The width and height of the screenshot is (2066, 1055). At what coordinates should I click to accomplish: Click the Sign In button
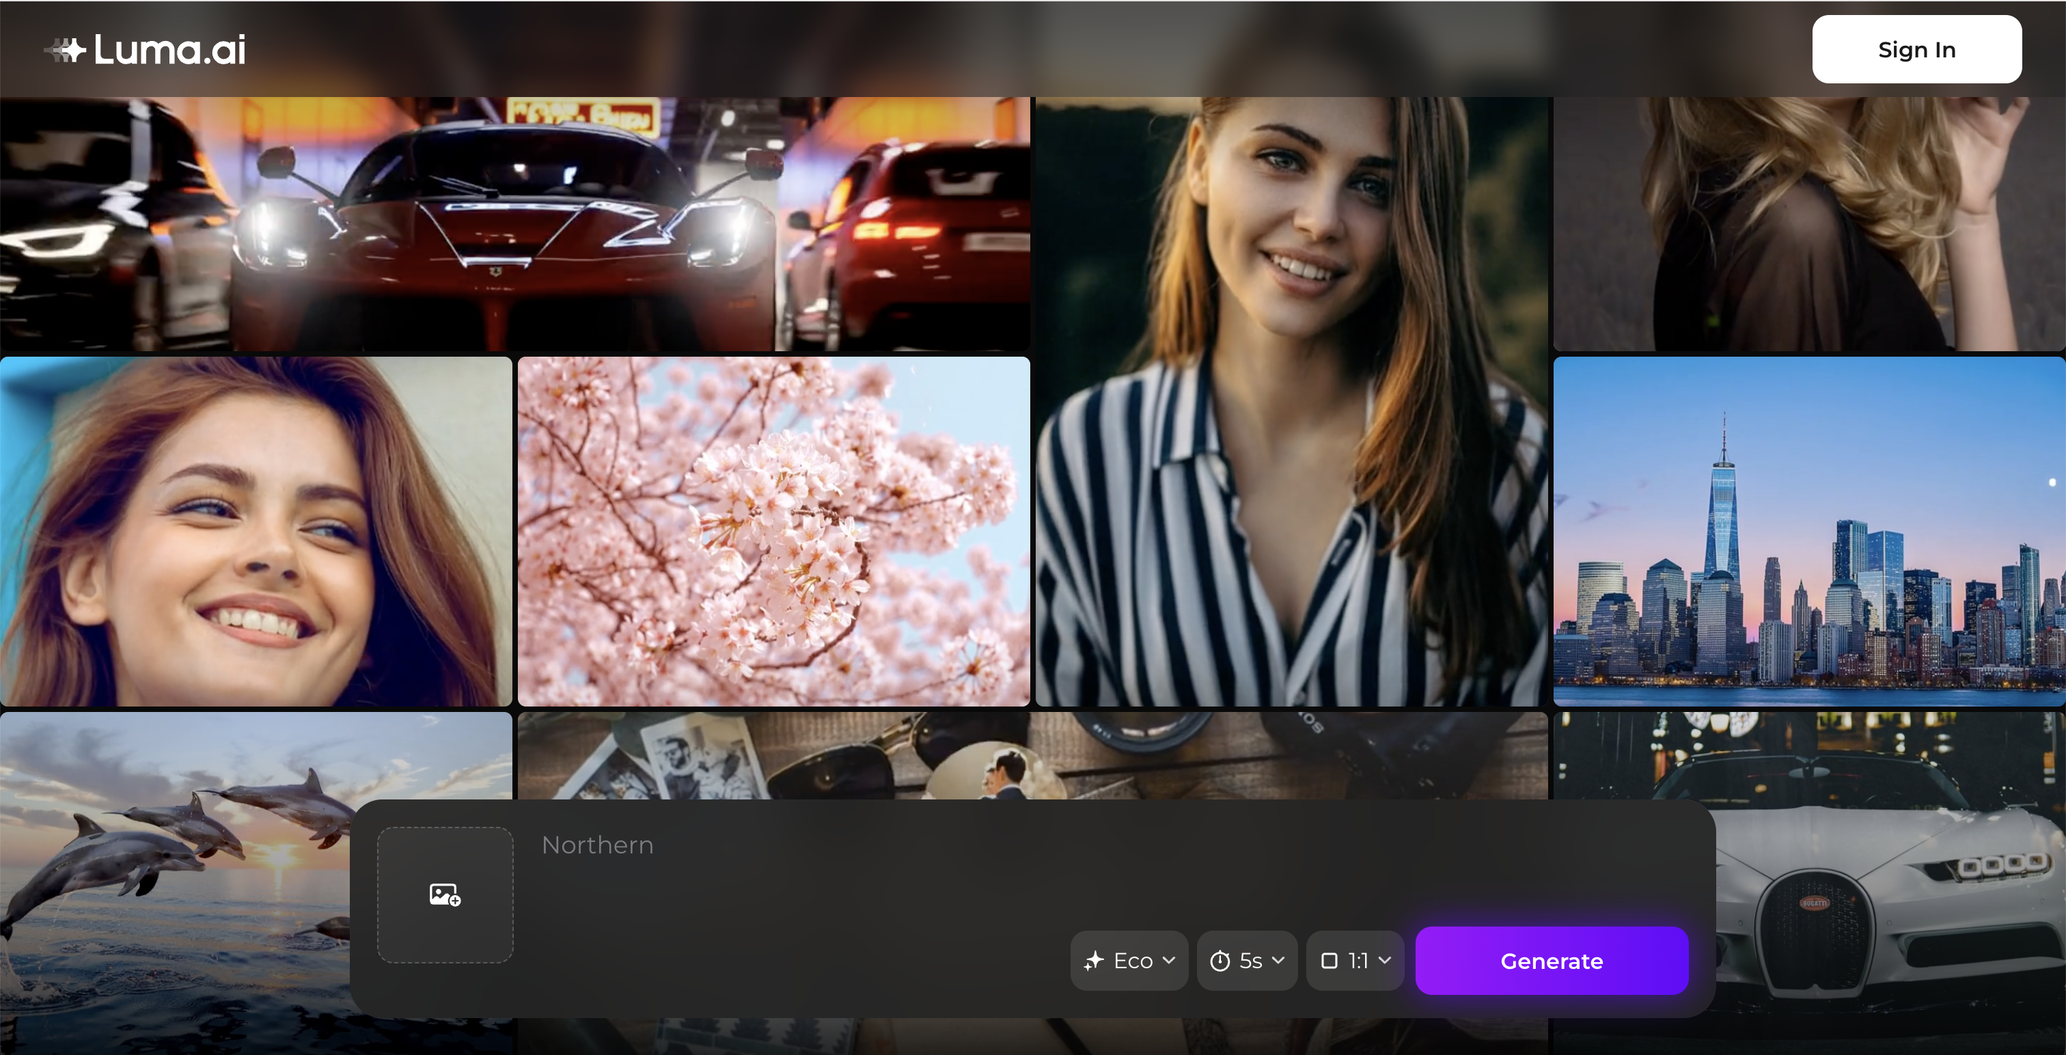[x=1917, y=50]
